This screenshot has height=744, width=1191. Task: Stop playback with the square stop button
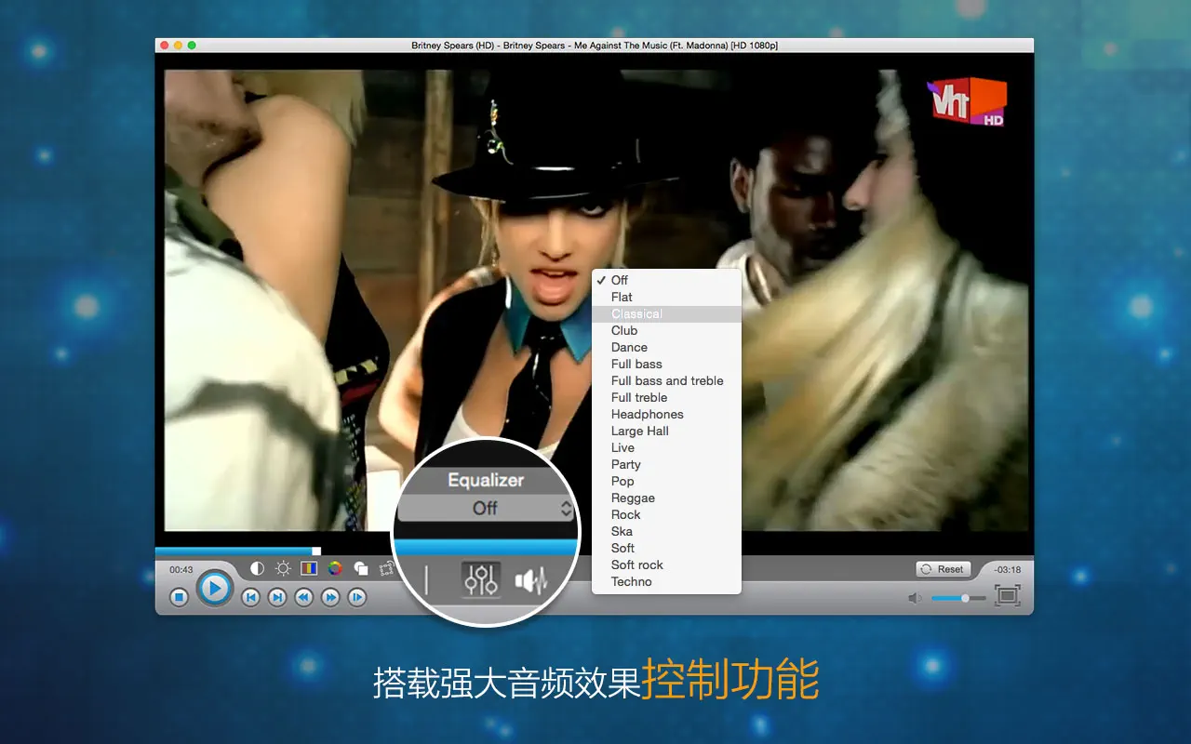tap(180, 598)
